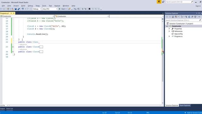
Task: Open the Debug menu
Action: (x=30, y=6)
